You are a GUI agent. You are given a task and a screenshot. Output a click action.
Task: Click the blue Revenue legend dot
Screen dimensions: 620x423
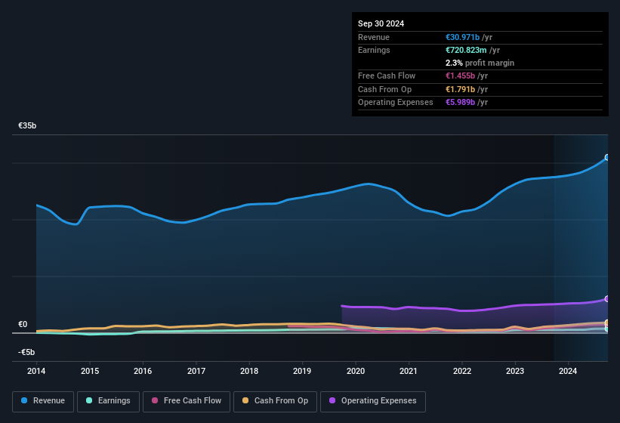tap(25, 400)
